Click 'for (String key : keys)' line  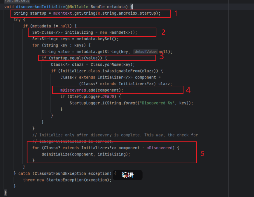coord(61,45)
